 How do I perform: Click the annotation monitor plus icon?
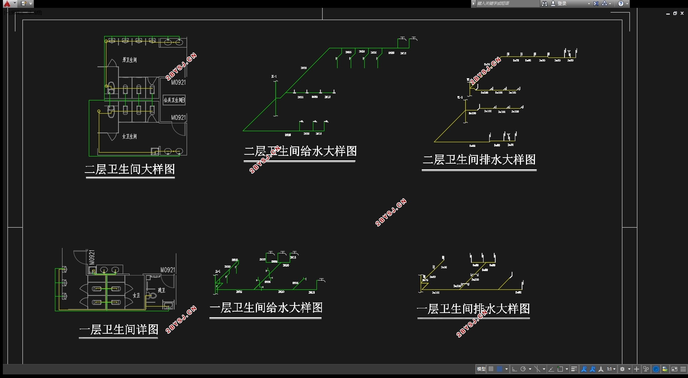(x=637, y=369)
